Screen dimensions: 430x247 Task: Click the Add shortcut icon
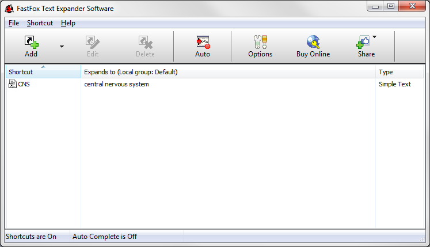tap(31, 43)
